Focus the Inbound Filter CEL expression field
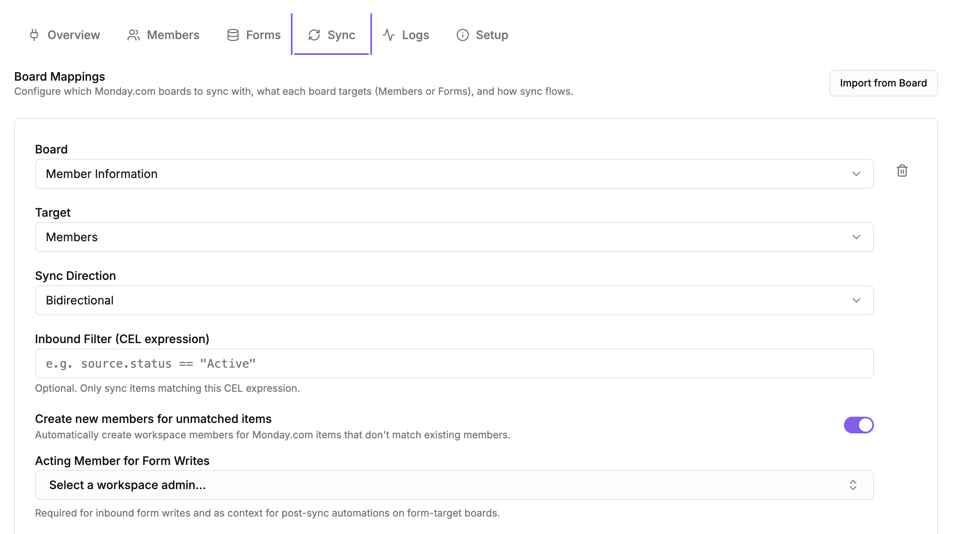This screenshot has height=534, width=953. (454, 363)
